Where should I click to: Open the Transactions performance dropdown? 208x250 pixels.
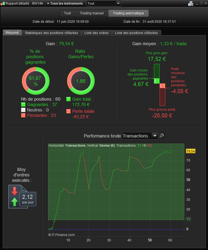[140, 136]
